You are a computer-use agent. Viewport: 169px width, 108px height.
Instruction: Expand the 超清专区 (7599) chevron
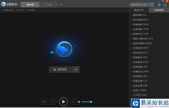tap(131, 34)
